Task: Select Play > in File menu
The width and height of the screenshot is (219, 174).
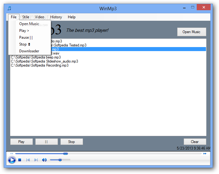Action: point(30,31)
